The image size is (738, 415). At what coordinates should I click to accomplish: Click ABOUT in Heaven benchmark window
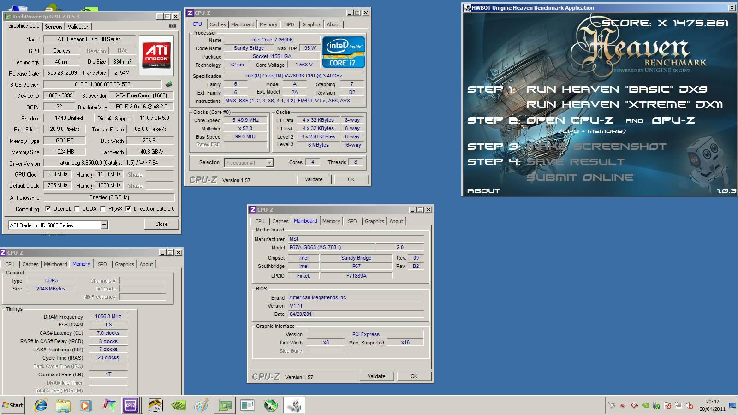[x=483, y=191]
